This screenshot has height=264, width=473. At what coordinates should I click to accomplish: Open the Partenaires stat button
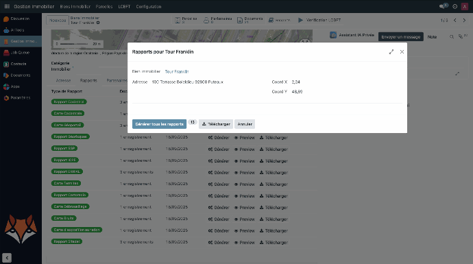pyautogui.click(x=218, y=20)
